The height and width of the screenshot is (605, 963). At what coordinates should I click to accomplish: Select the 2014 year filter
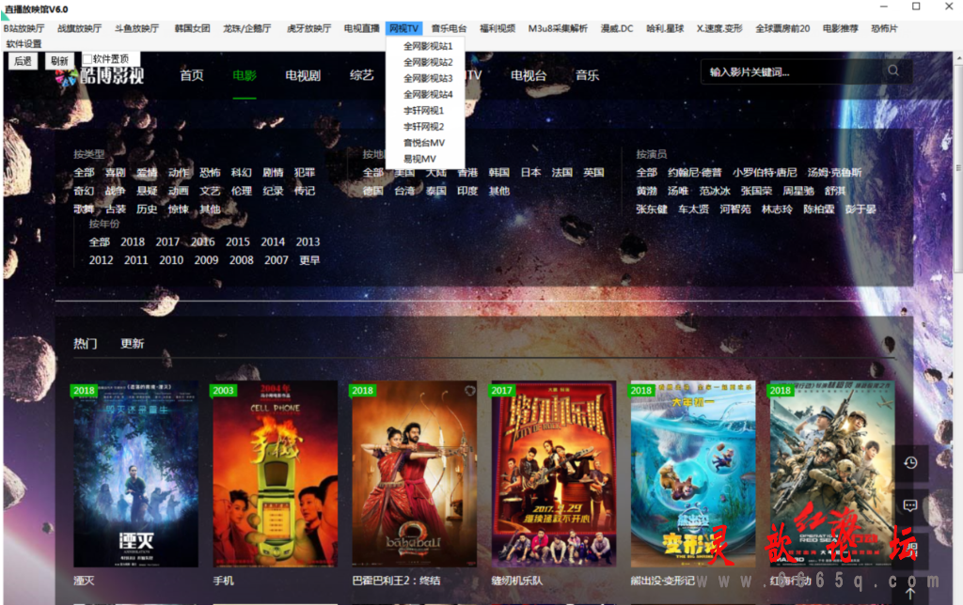click(x=273, y=241)
